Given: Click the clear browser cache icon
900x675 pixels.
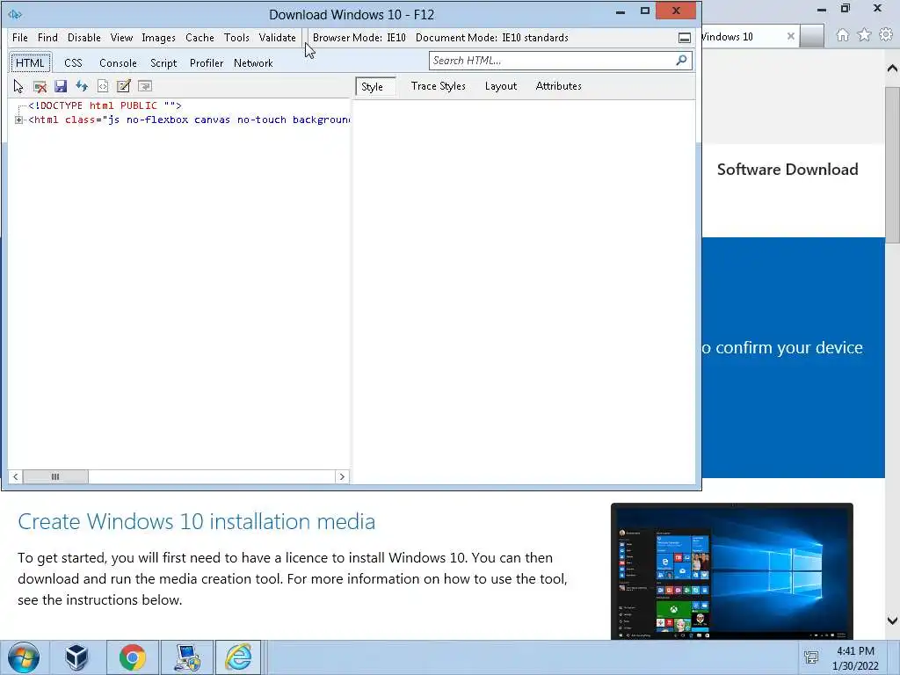Looking at the screenshot, I should click(40, 86).
